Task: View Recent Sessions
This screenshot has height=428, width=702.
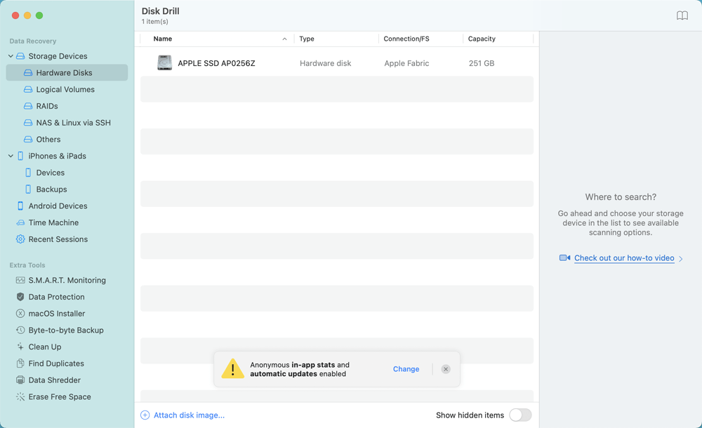Action: [x=58, y=239]
